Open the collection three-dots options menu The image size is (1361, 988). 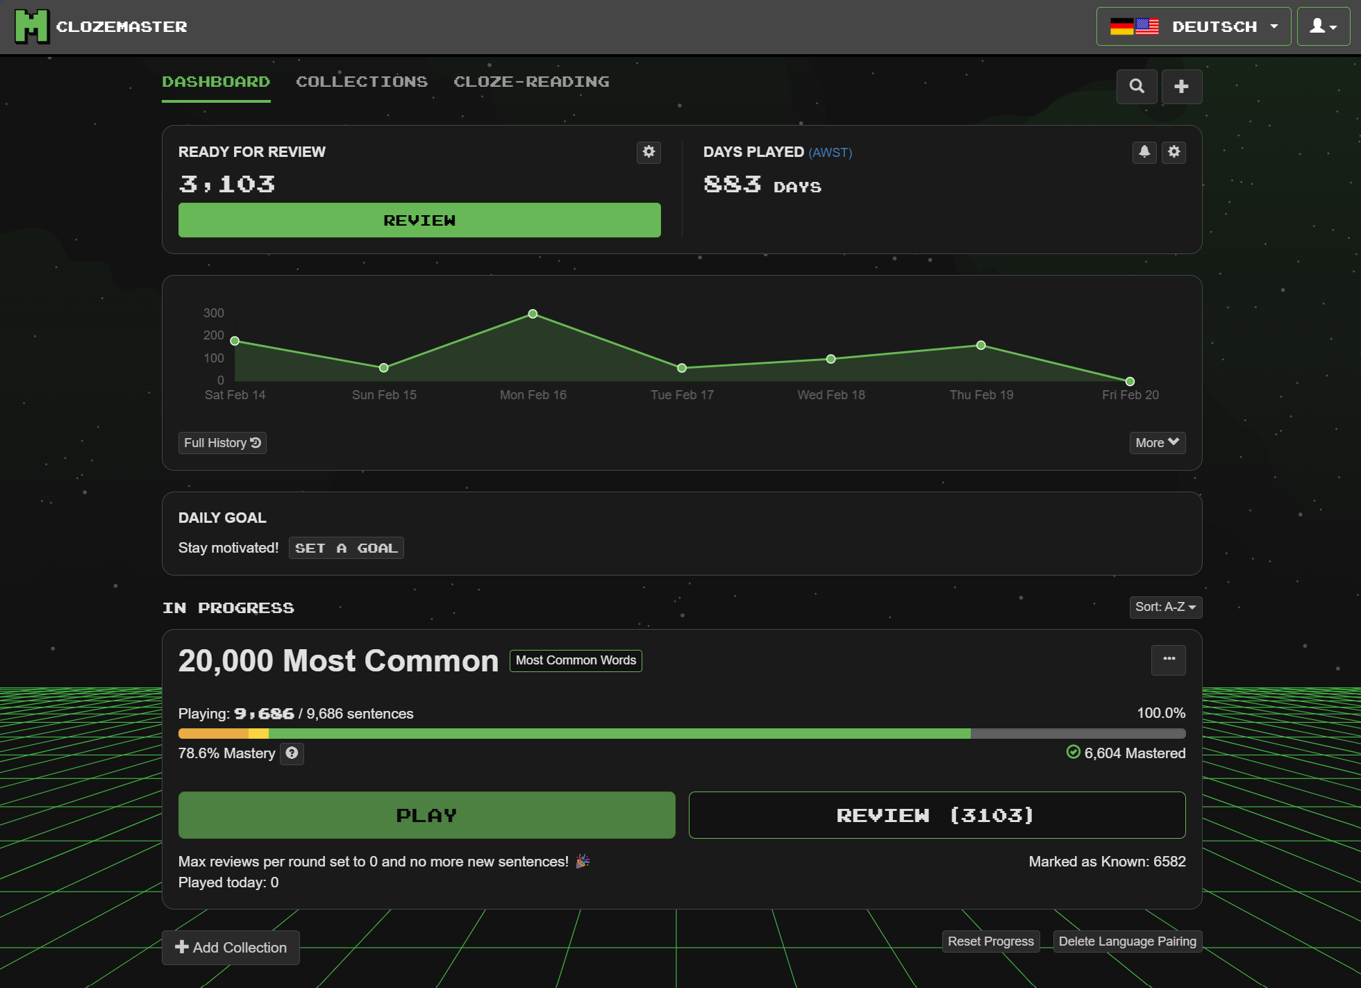click(x=1169, y=660)
